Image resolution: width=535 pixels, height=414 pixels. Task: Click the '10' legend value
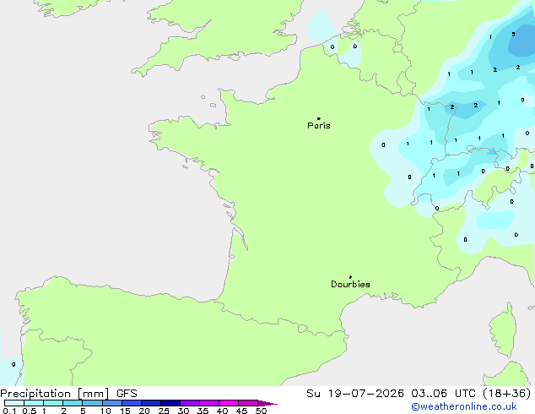pyautogui.click(x=105, y=411)
